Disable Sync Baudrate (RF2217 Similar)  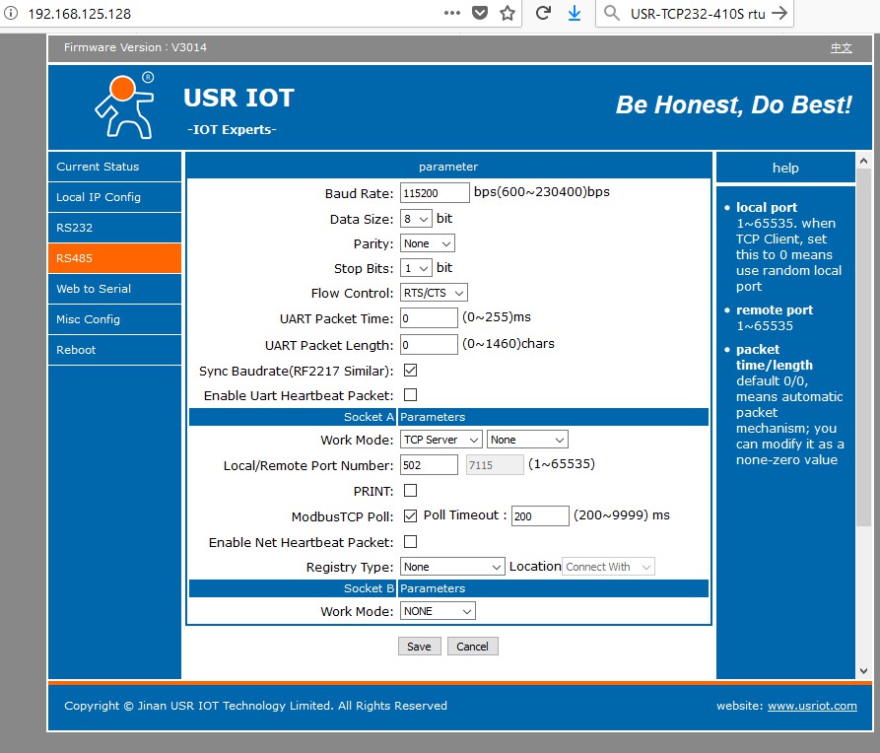409,371
